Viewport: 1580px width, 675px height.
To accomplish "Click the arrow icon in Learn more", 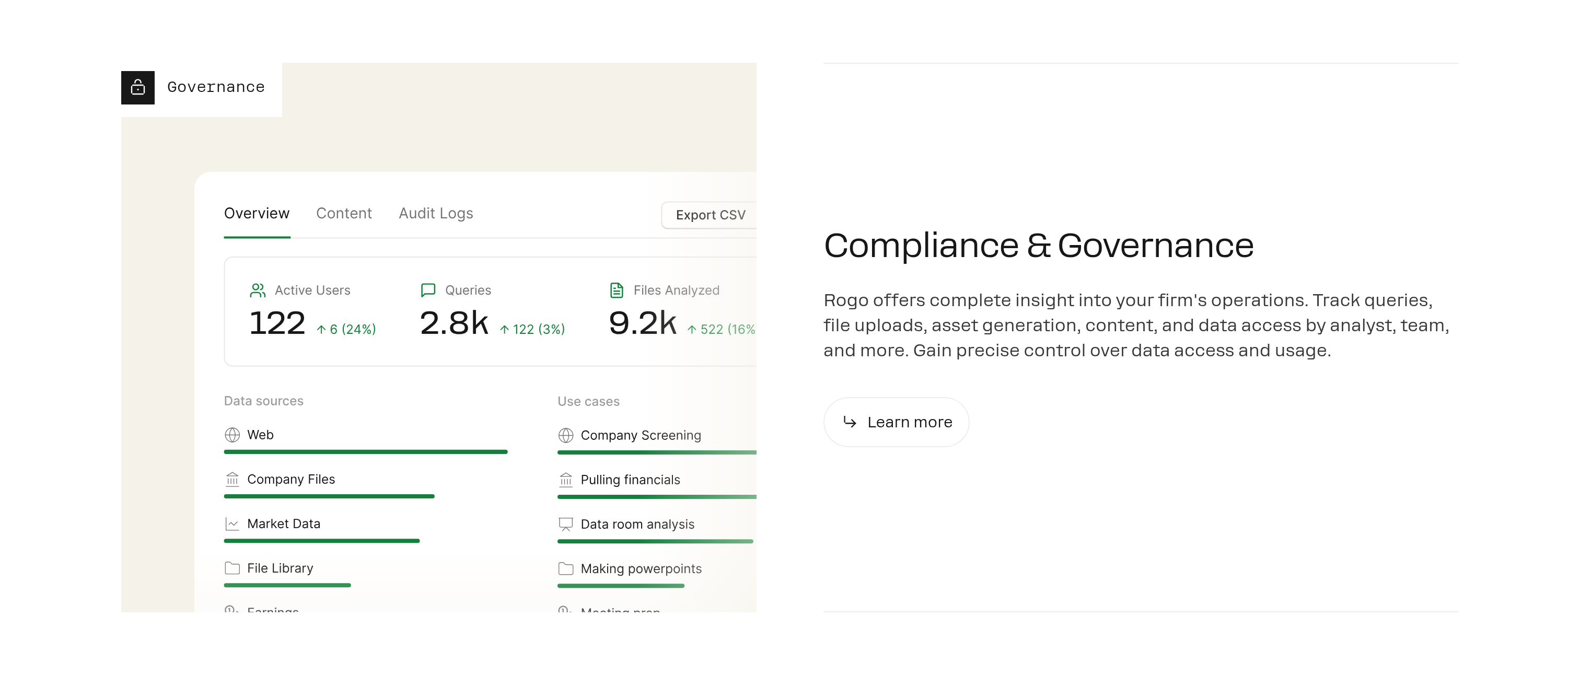I will (x=850, y=422).
